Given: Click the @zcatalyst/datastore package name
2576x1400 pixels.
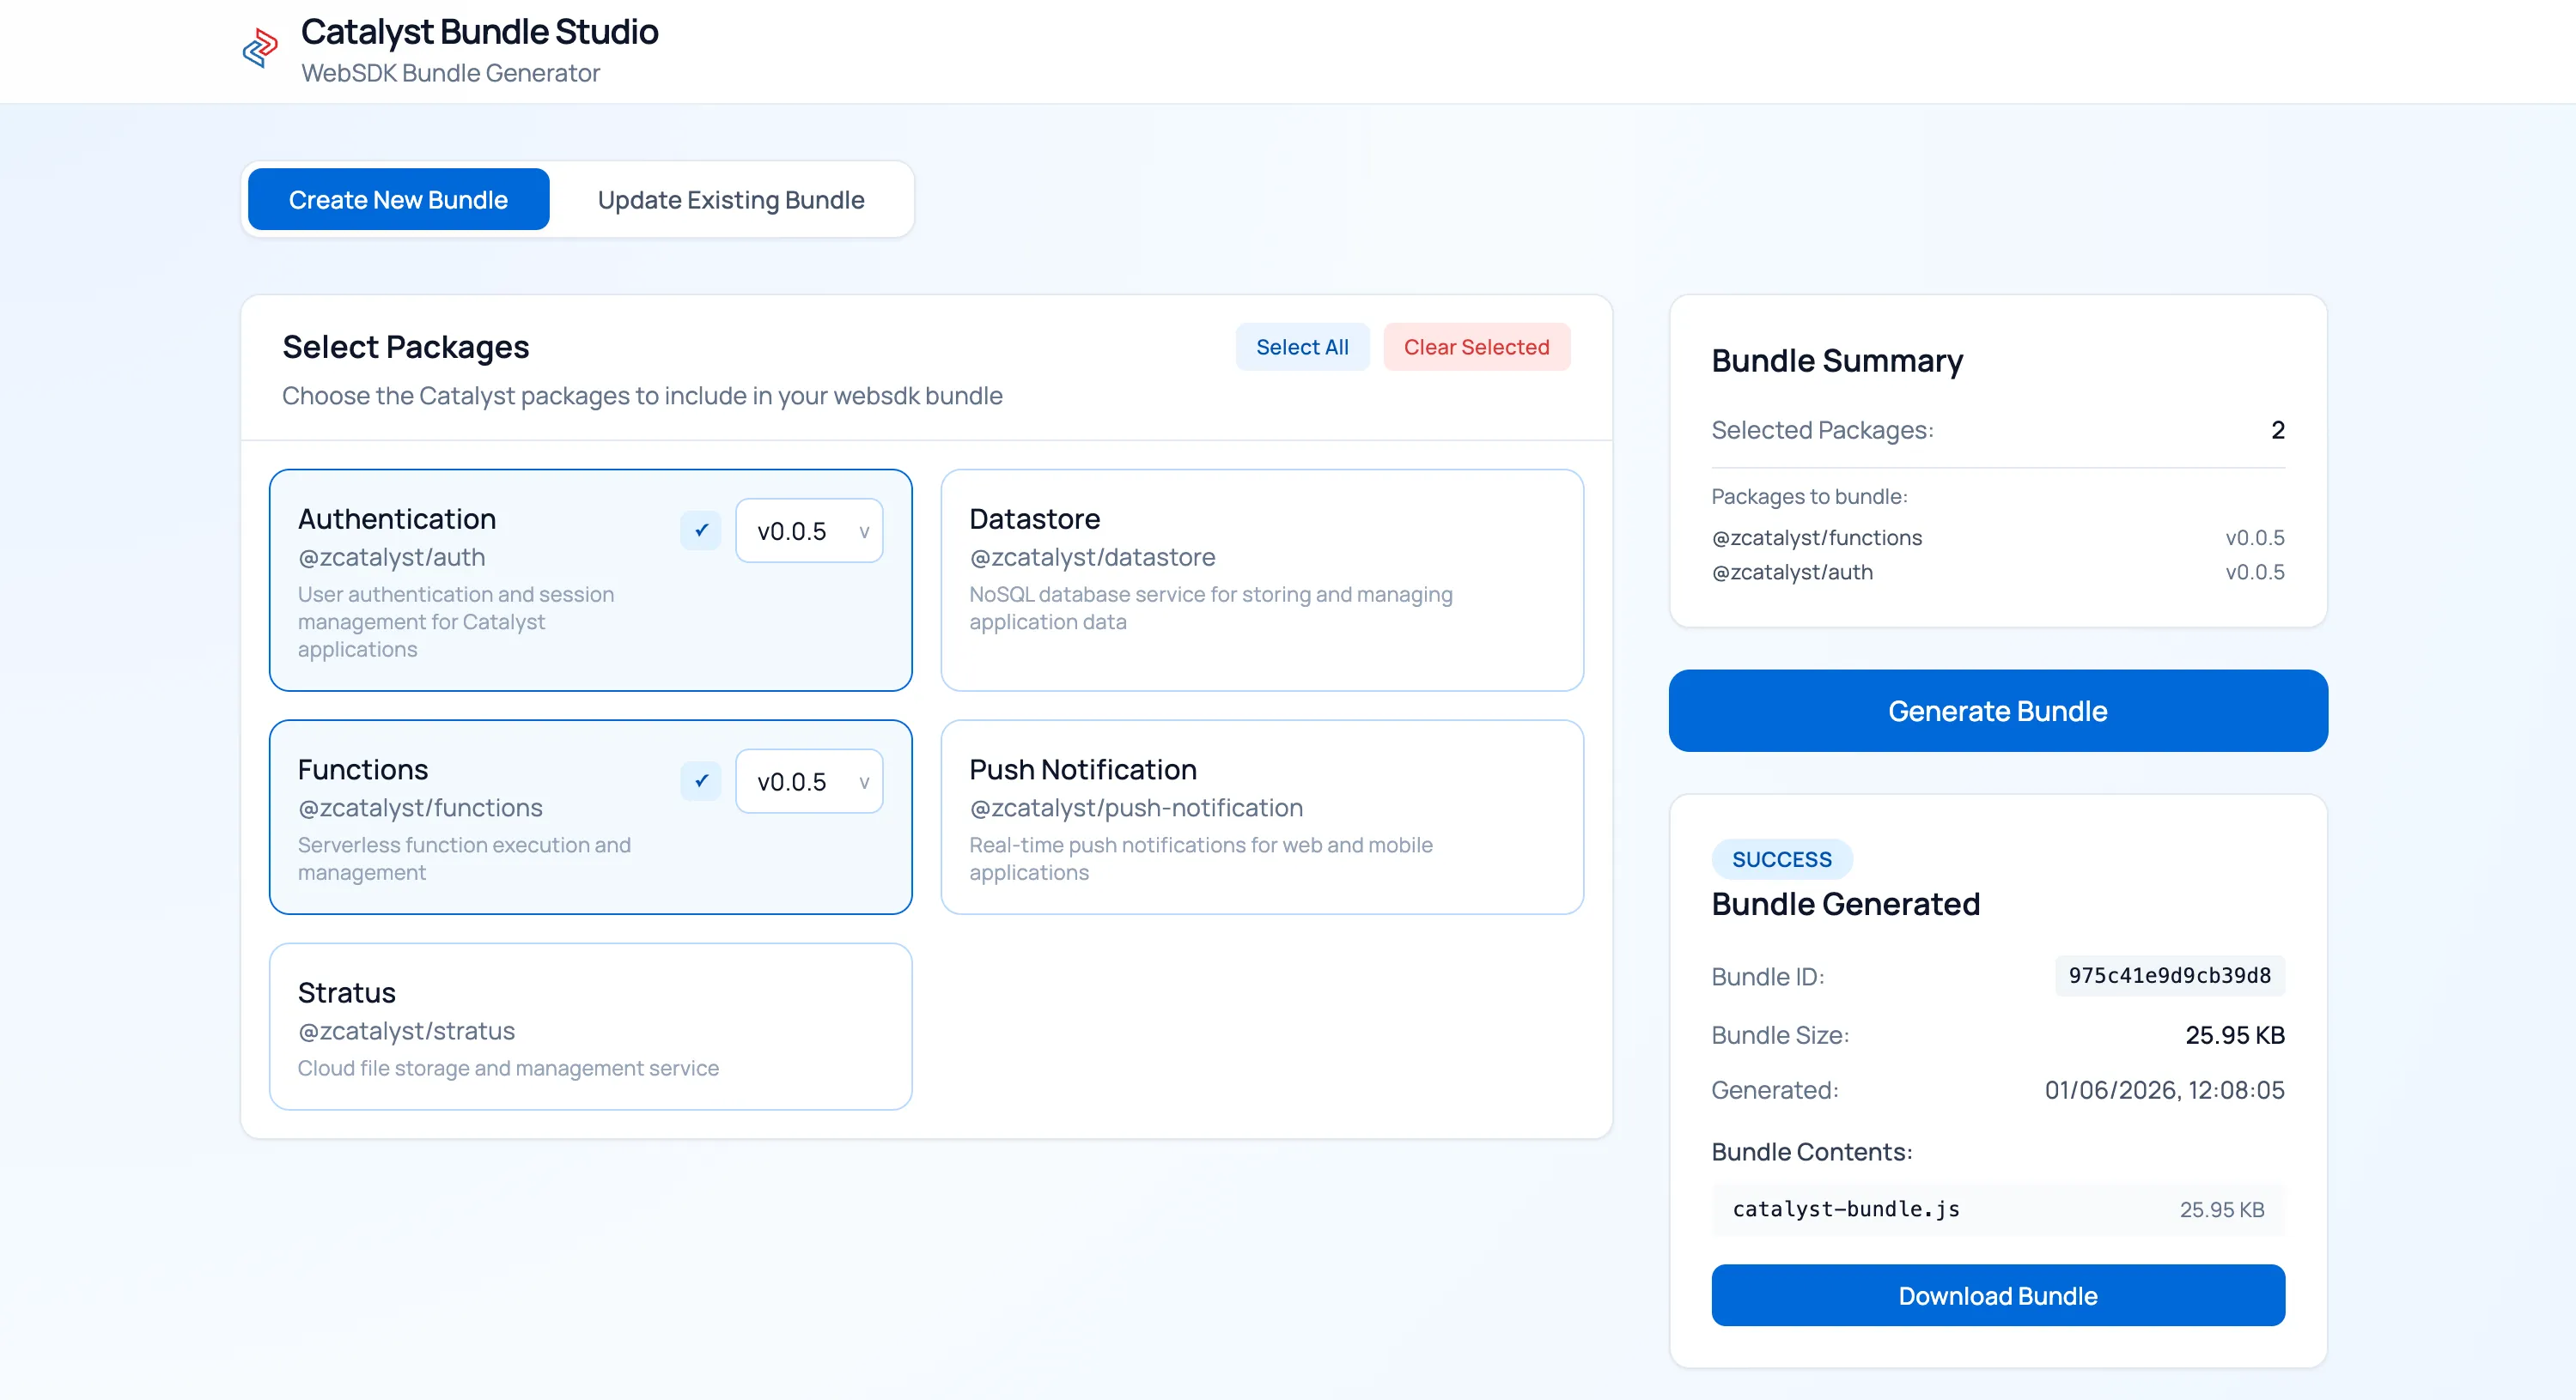Looking at the screenshot, I should click(1092, 556).
